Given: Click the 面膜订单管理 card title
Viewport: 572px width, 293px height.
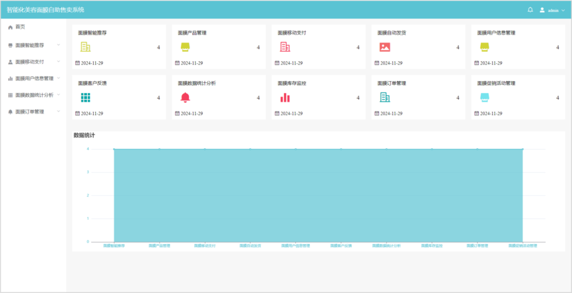Looking at the screenshot, I should (392, 84).
